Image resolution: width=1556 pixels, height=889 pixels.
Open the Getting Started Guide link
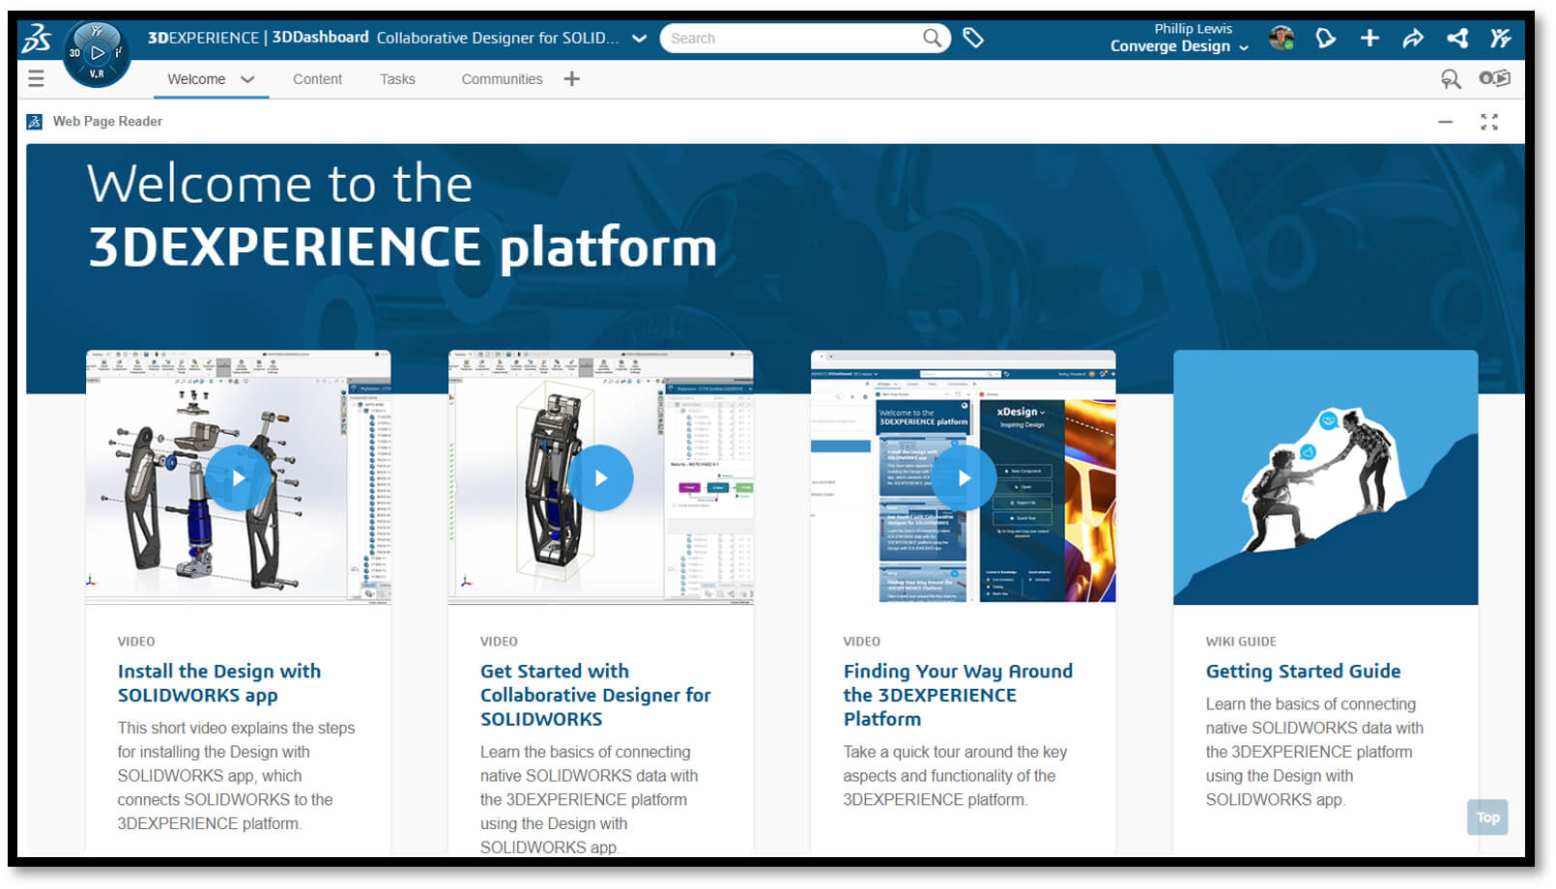[1303, 672]
